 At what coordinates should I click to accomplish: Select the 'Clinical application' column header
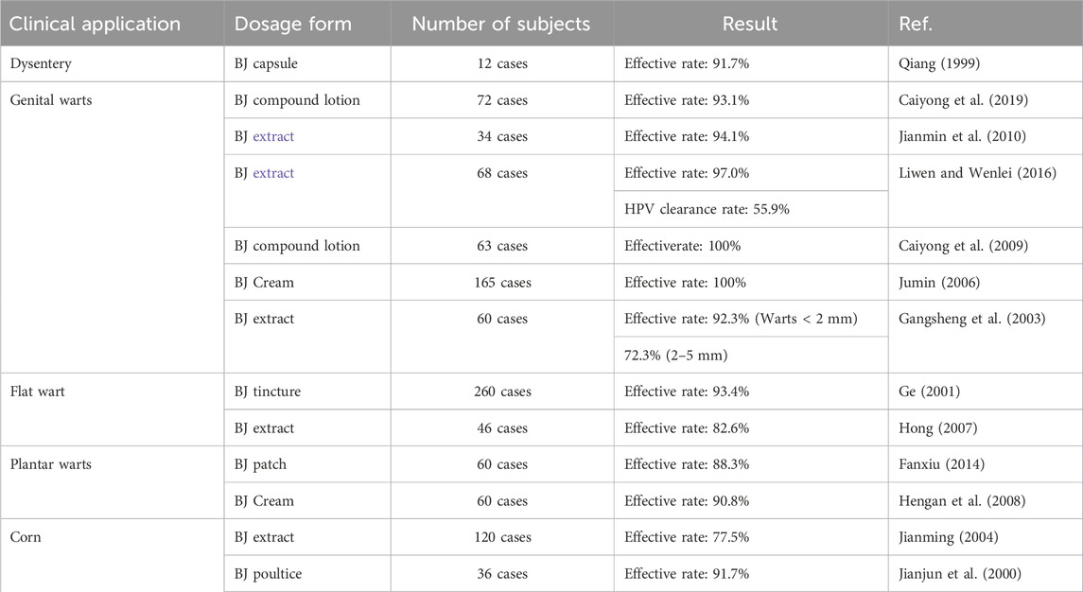95,25
